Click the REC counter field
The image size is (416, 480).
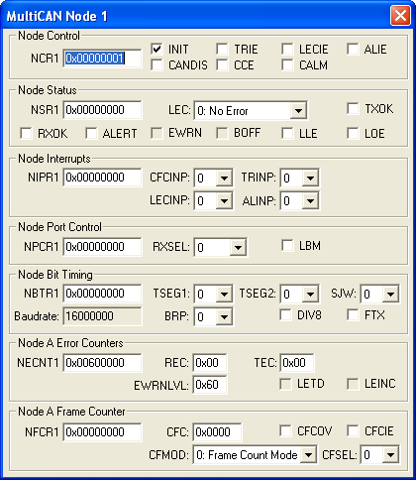210,363
